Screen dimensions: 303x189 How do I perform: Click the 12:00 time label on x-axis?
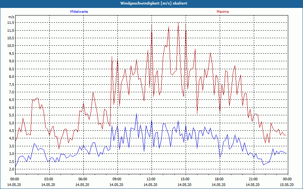tap(151, 179)
